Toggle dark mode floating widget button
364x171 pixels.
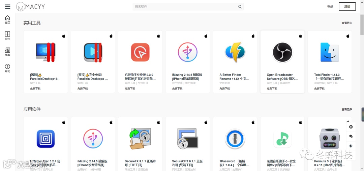[x=351, y=146]
